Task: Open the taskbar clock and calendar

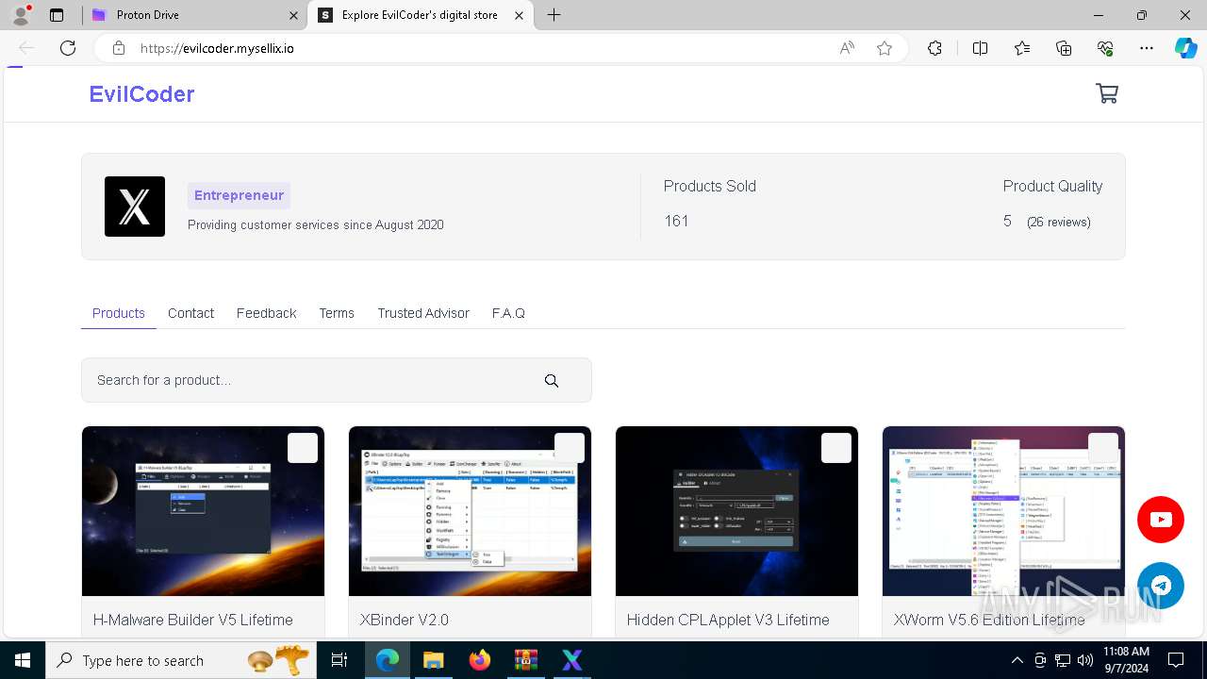Action: pyautogui.click(x=1126, y=660)
